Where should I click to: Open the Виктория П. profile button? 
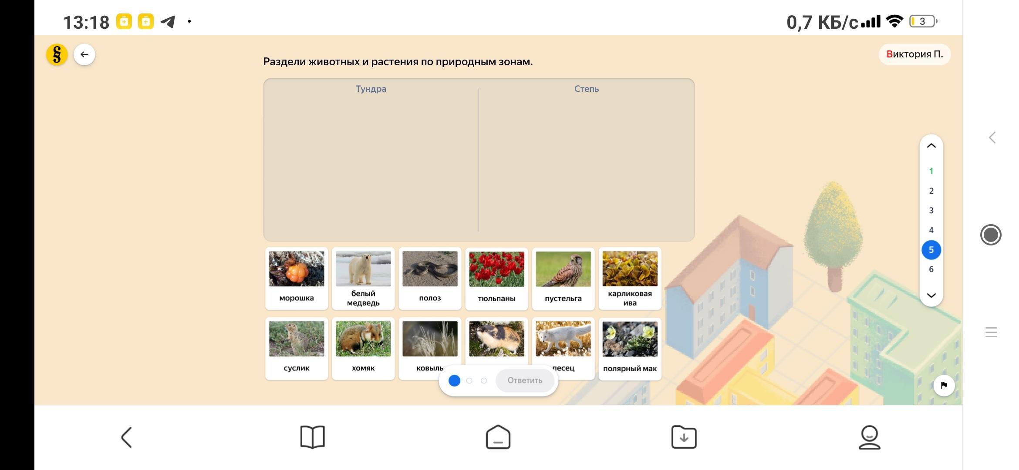coord(914,54)
